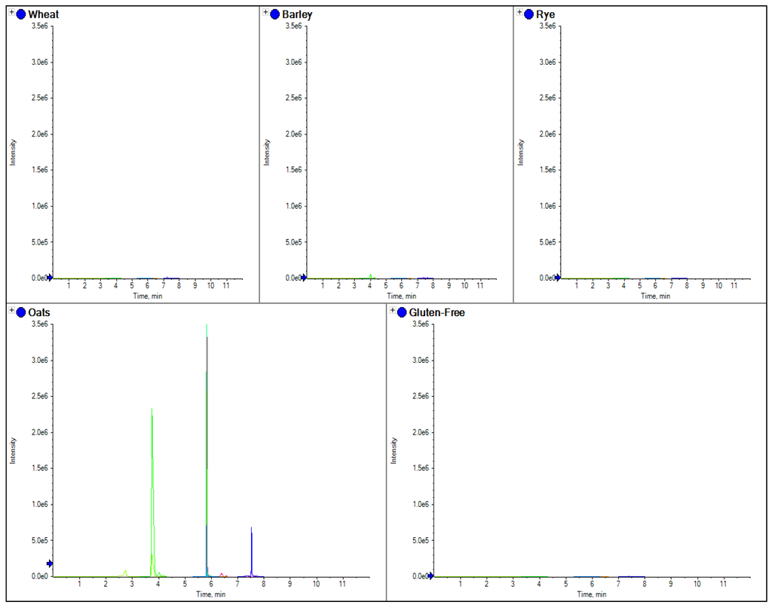Click the blue circle icon beside Barley
772x608 pixels.
pyautogui.click(x=275, y=14)
